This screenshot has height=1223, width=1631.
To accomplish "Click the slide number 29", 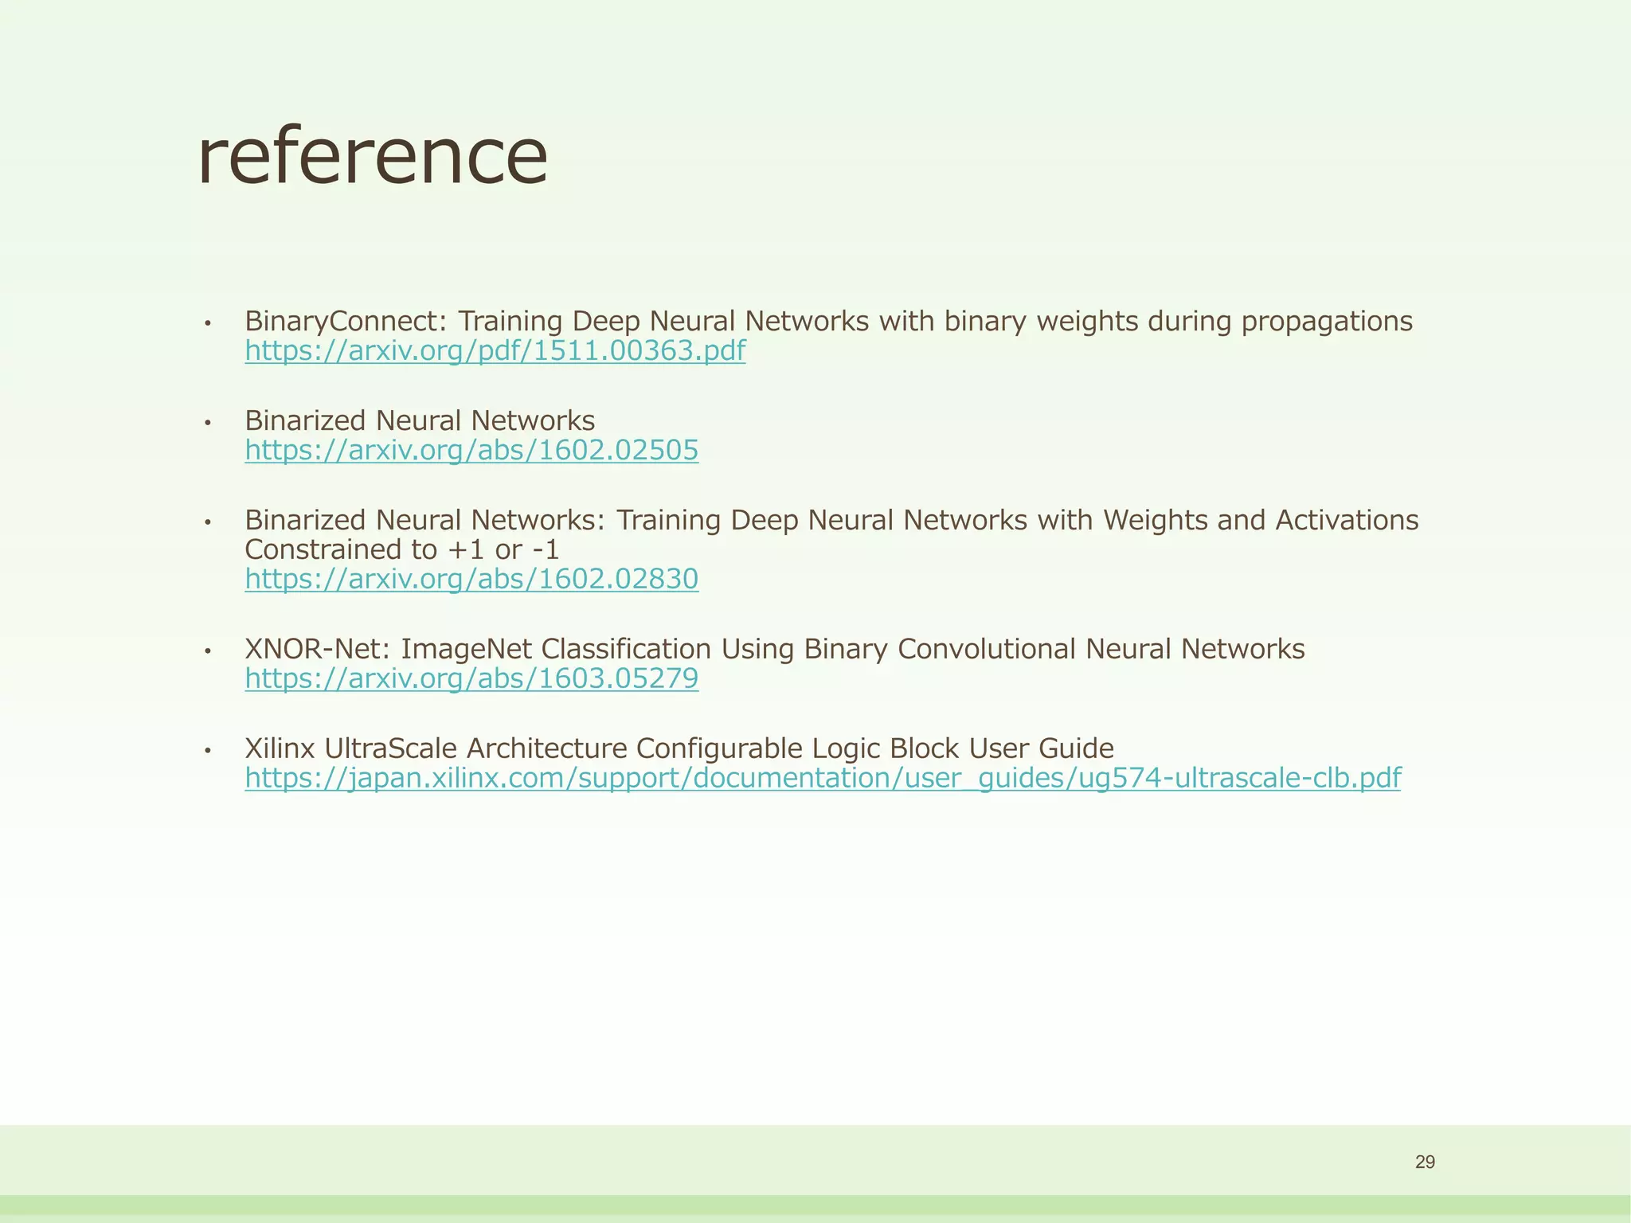I will point(1425,1162).
